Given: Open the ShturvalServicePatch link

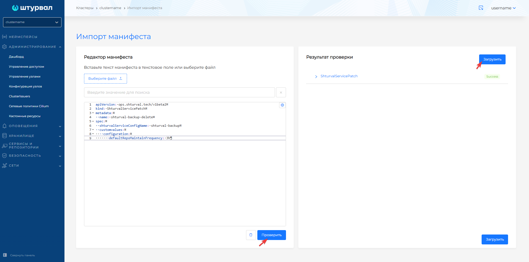Looking at the screenshot, I should 339,76.
